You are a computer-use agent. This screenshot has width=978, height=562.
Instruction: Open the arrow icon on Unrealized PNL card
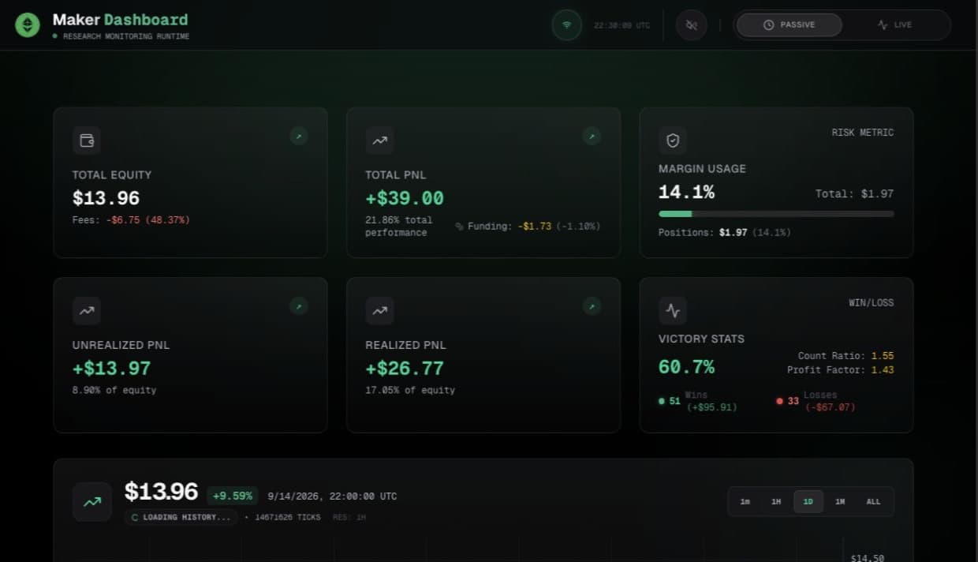298,306
